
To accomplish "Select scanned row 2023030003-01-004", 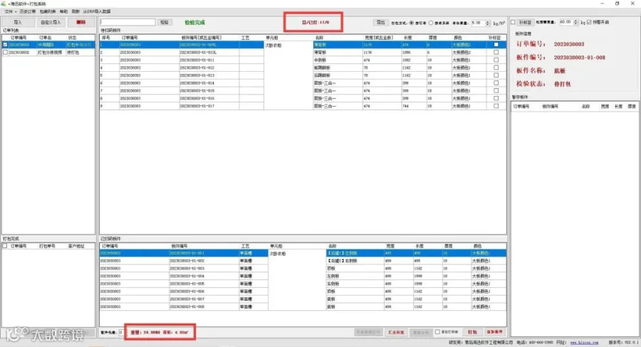I will point(303,276).
